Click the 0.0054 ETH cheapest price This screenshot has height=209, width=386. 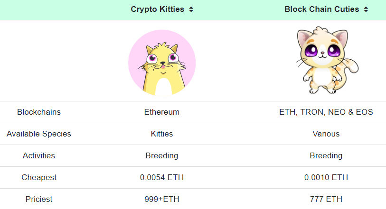point(162,177)
